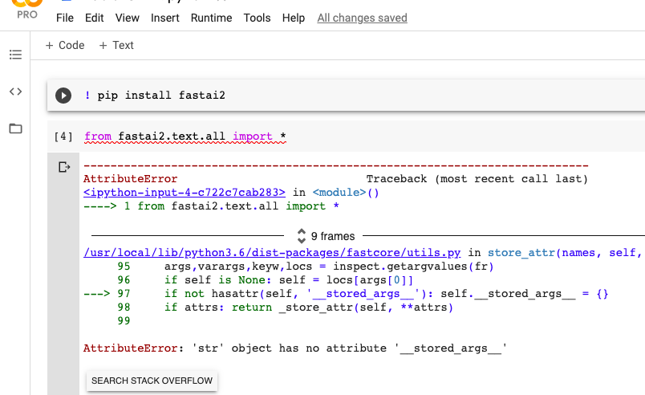This screenshot has width=645, height=395.
Task: Click into the fastai2.text.all import code line
Action: [185, 136]
